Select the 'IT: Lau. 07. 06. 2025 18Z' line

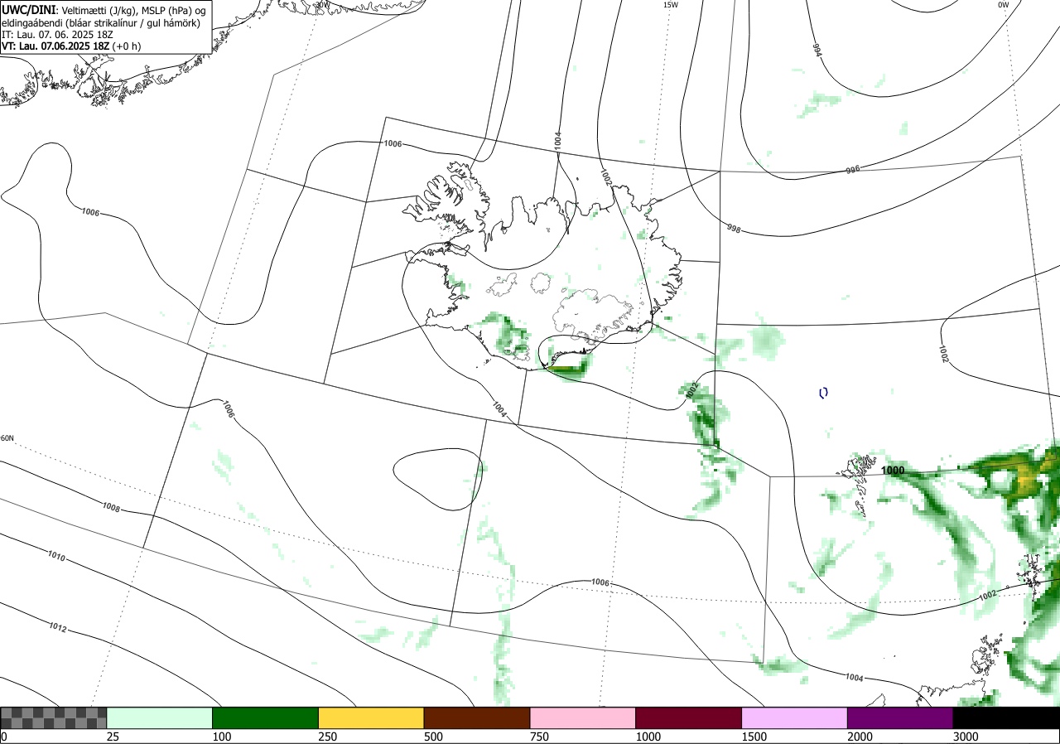pyautogui.click(x=55, y=35)
